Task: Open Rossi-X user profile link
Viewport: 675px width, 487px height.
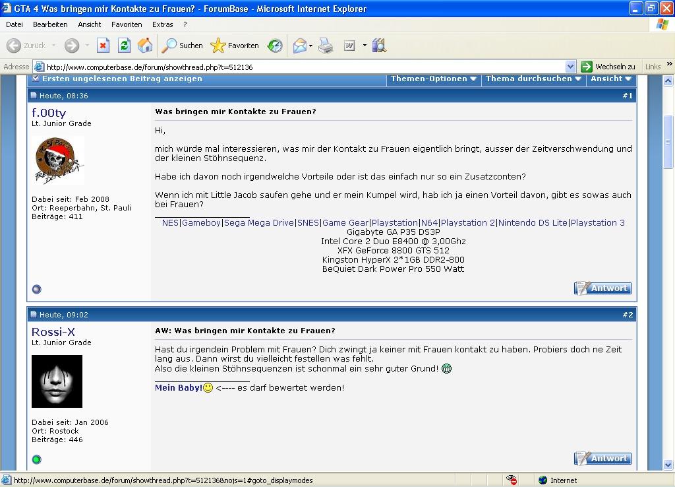Action: tap(53, 332)
